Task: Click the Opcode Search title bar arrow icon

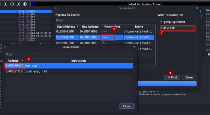Action: pyautogui.click(x=56, y=8)
